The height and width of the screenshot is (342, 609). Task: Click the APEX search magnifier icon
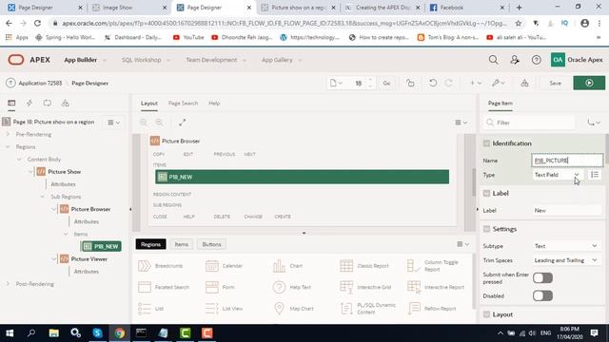pos(493,60)
